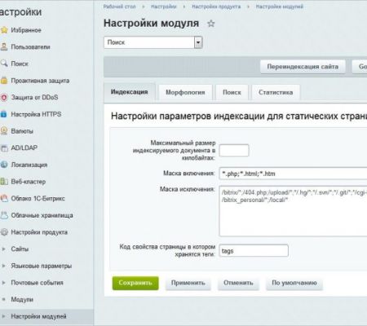Viewport: 367px width, 326px height.
Task: Focus the Маска исключения text area
Action: click(x=293, y=211)
